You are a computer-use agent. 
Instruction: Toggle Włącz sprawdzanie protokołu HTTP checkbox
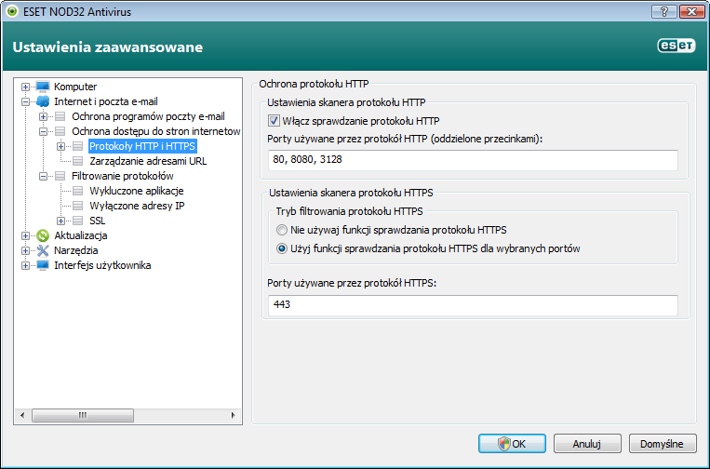pos(274,120)
